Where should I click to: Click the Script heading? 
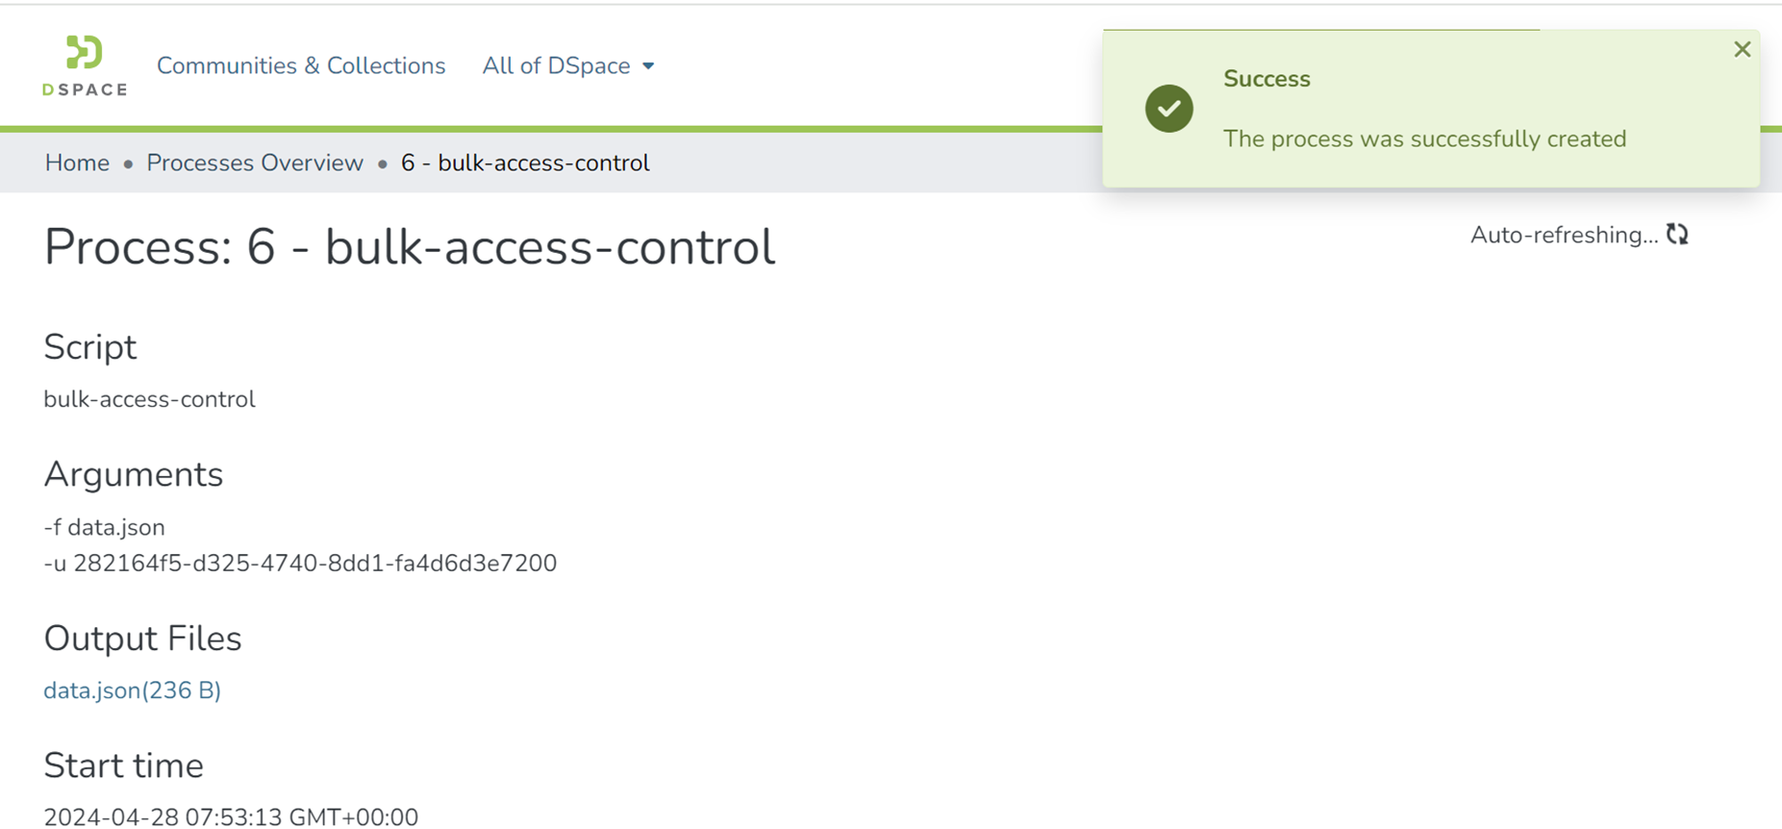coord(90,347)
